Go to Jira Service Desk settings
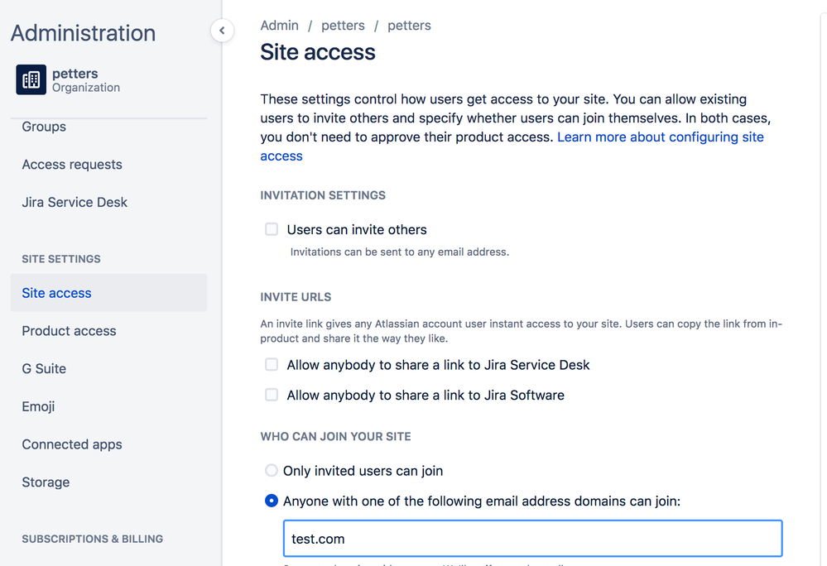This screenshot has width=827, height=566. (74, 202)
